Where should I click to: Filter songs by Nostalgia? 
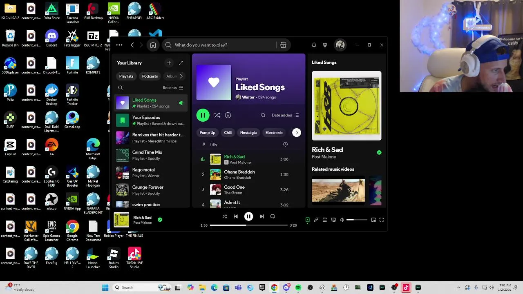248,133
